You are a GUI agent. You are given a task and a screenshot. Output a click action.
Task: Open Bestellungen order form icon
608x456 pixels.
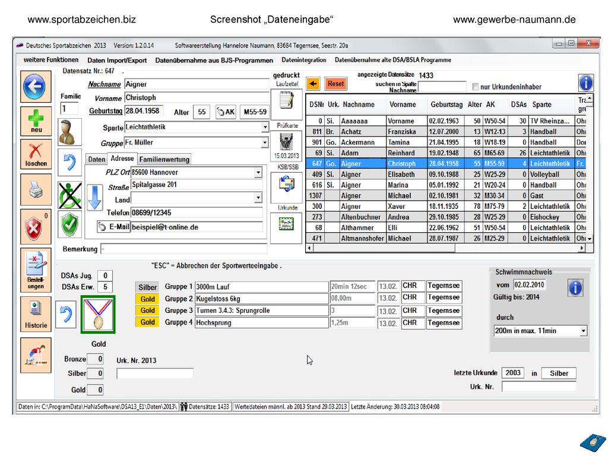click(36, 270)
